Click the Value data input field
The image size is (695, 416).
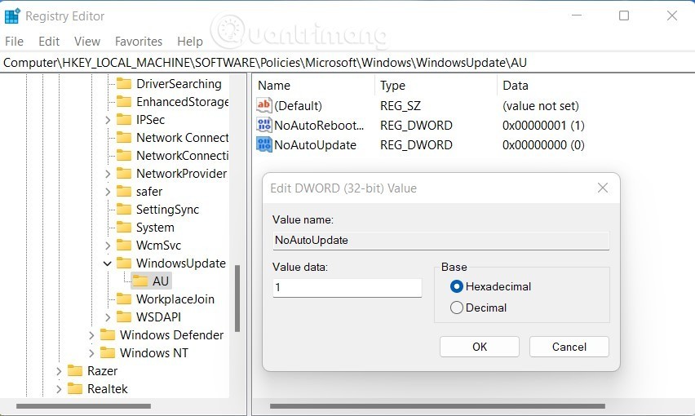347,288
